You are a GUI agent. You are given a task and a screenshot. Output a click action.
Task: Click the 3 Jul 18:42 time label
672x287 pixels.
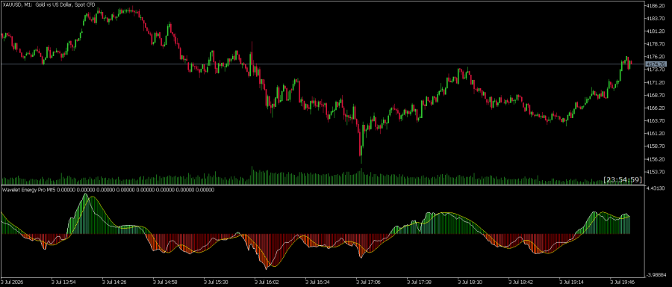(521, 283)
